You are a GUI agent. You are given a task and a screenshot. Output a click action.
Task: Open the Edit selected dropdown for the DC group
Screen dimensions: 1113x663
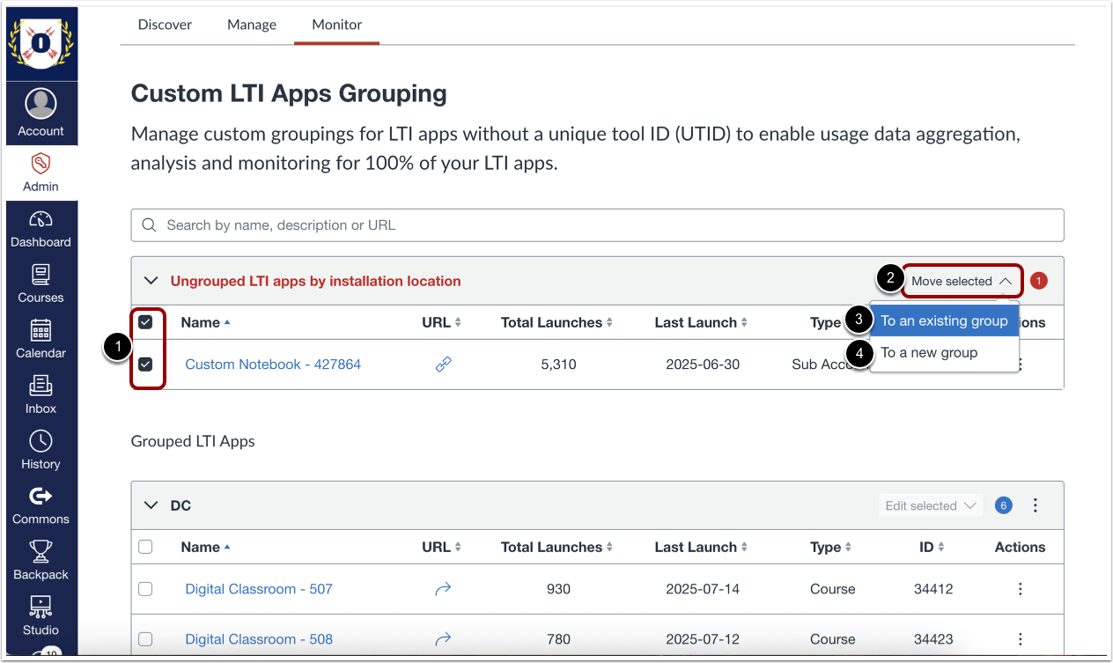930,505
